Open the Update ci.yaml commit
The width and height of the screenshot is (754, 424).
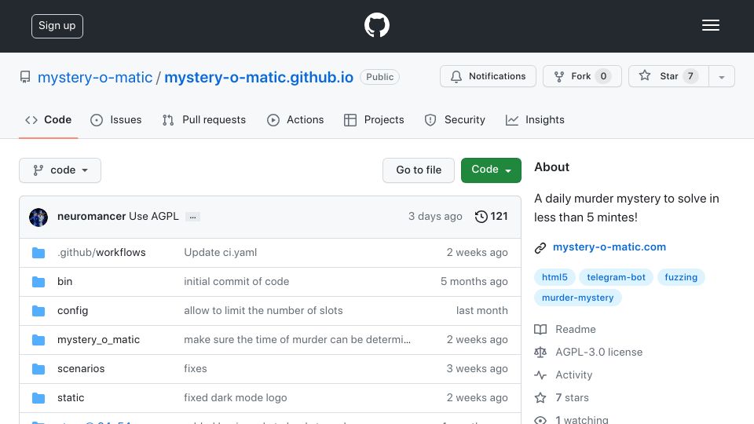220,252
